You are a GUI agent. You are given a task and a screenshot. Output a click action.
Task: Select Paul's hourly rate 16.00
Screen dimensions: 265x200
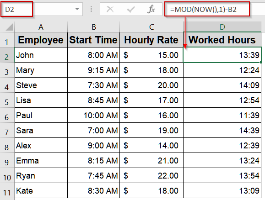coord(151,115)
